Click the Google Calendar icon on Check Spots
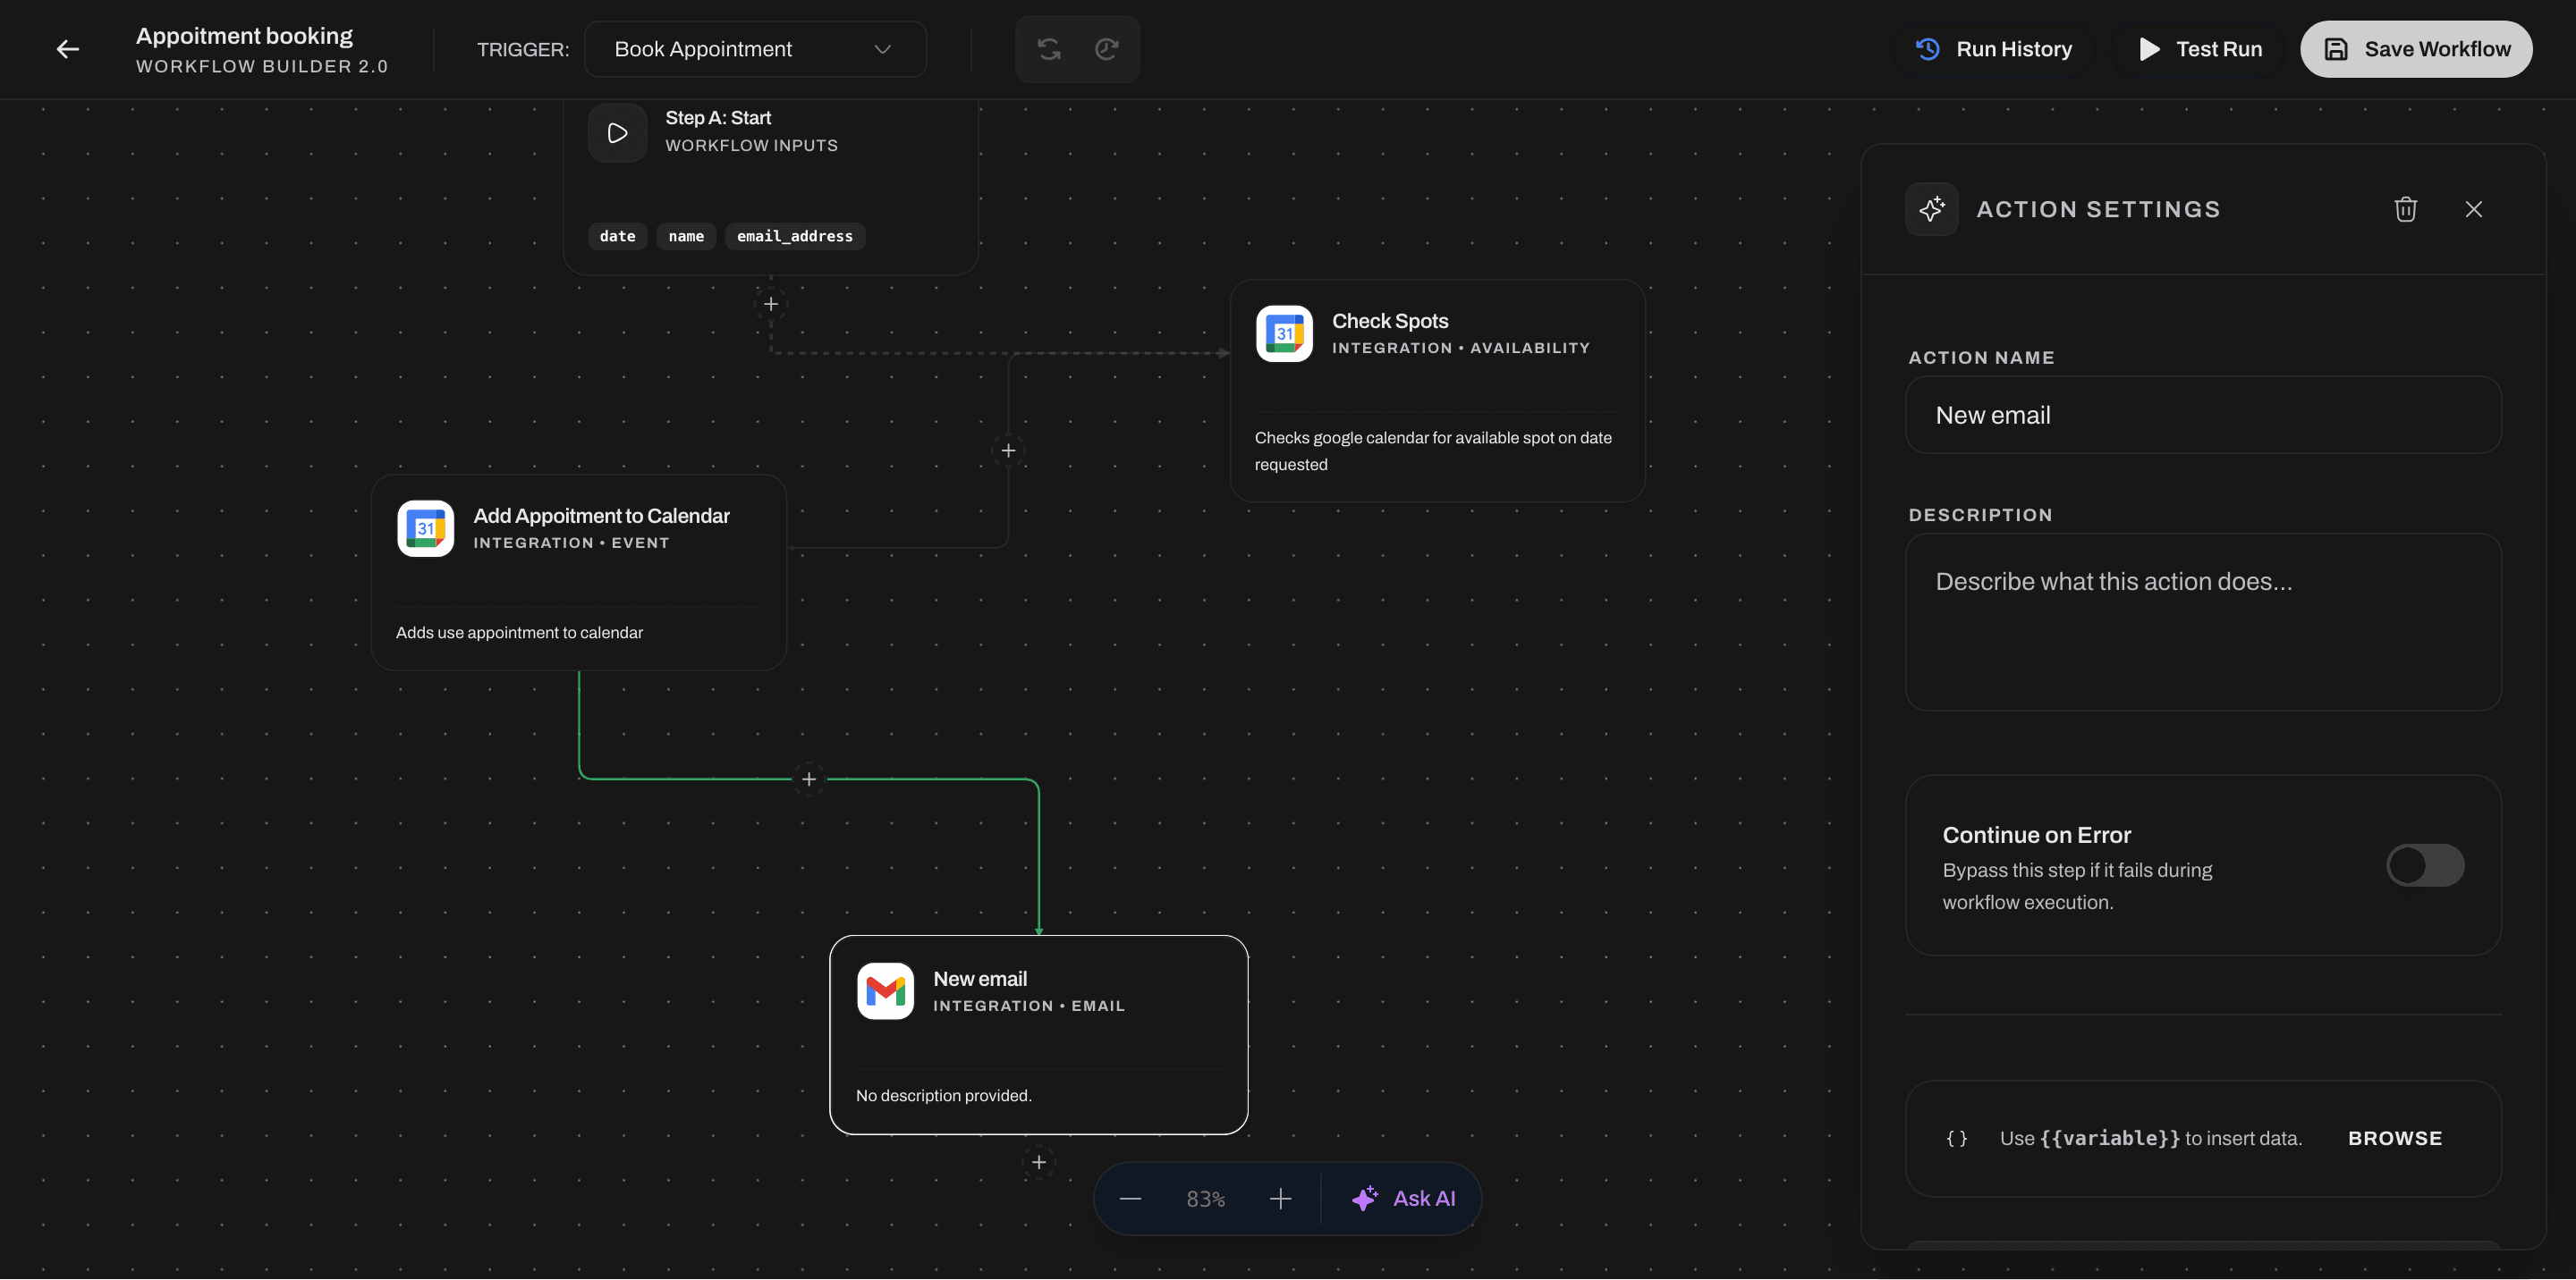 click(x=1284, y=333)
